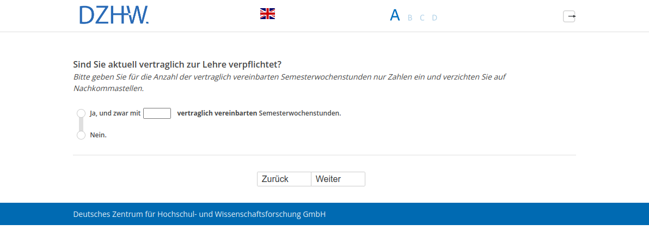This screenshot has height=230, width=649.
Task: Click the 'Nein.' label text
Action: pos(98,135)
